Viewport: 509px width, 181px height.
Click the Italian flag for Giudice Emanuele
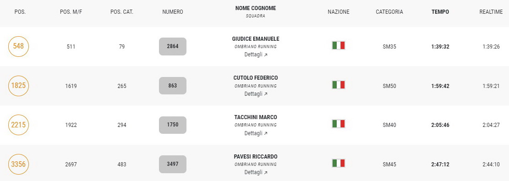pos(338,45)
